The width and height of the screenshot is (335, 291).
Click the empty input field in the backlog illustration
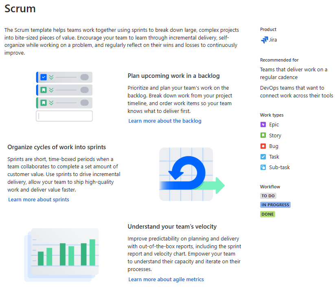click(x=64, y=116)
